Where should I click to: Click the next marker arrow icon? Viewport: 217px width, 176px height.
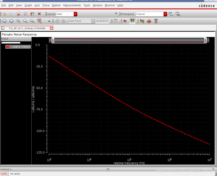[64, 21]
